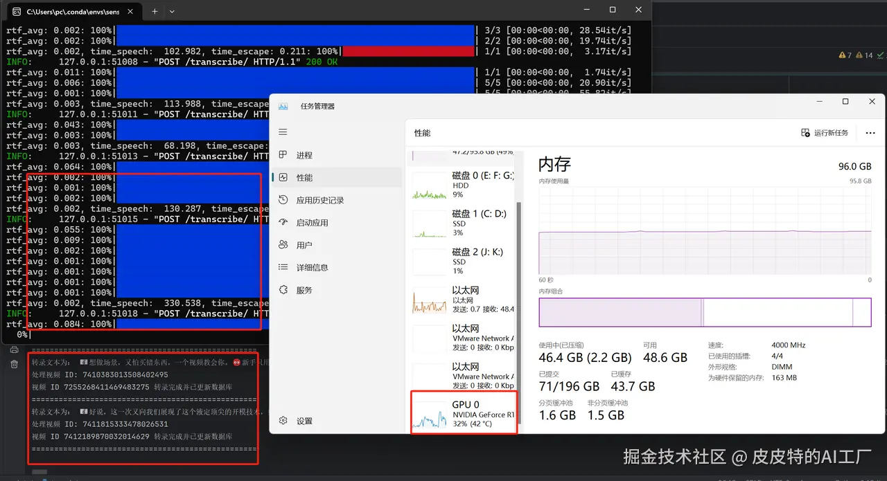
Task: Click the 71/196 GB committed value
Action: [x=569, y=386]
